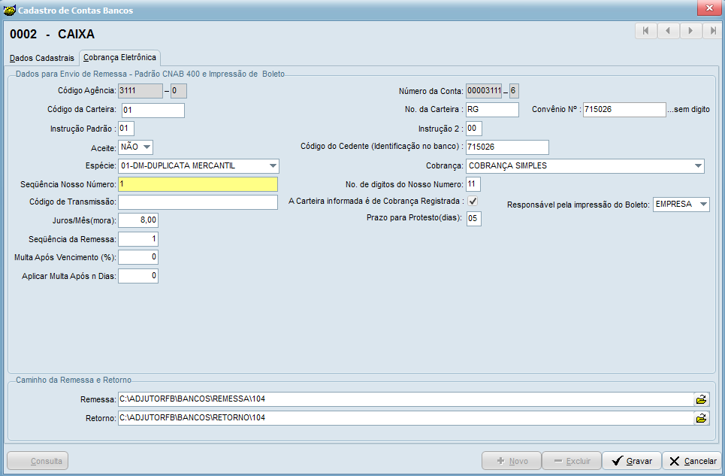Go to the previous record arrow
725x476 pixels.
pyautogui.click(x=668, y=31)
